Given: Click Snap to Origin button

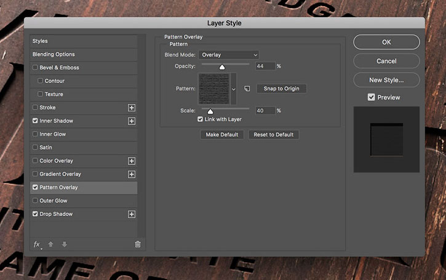Looking at the screenshot, I should (281, 89).
